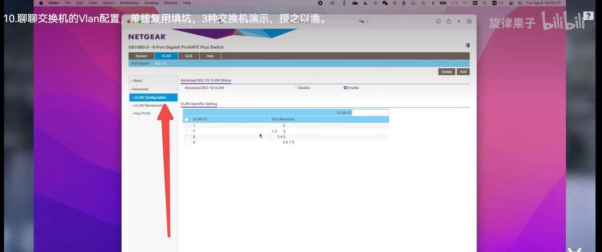Open the Bookmarks menu

pyautogui.click(x=129, y=3)
